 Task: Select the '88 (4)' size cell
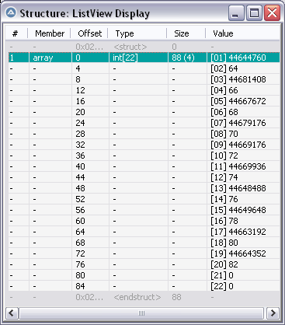tap(187, 58)
